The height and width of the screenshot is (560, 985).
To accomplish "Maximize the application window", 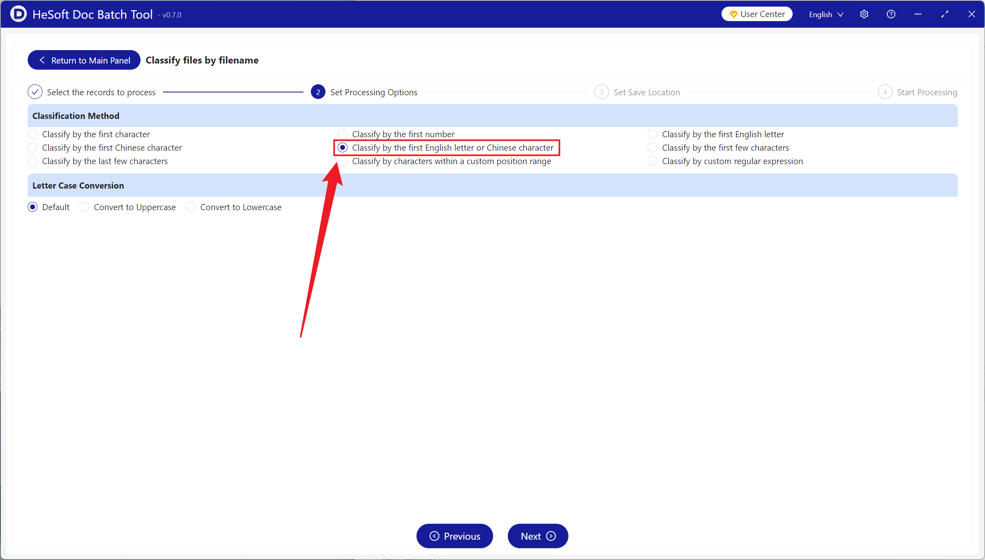I will coord(945,14).
